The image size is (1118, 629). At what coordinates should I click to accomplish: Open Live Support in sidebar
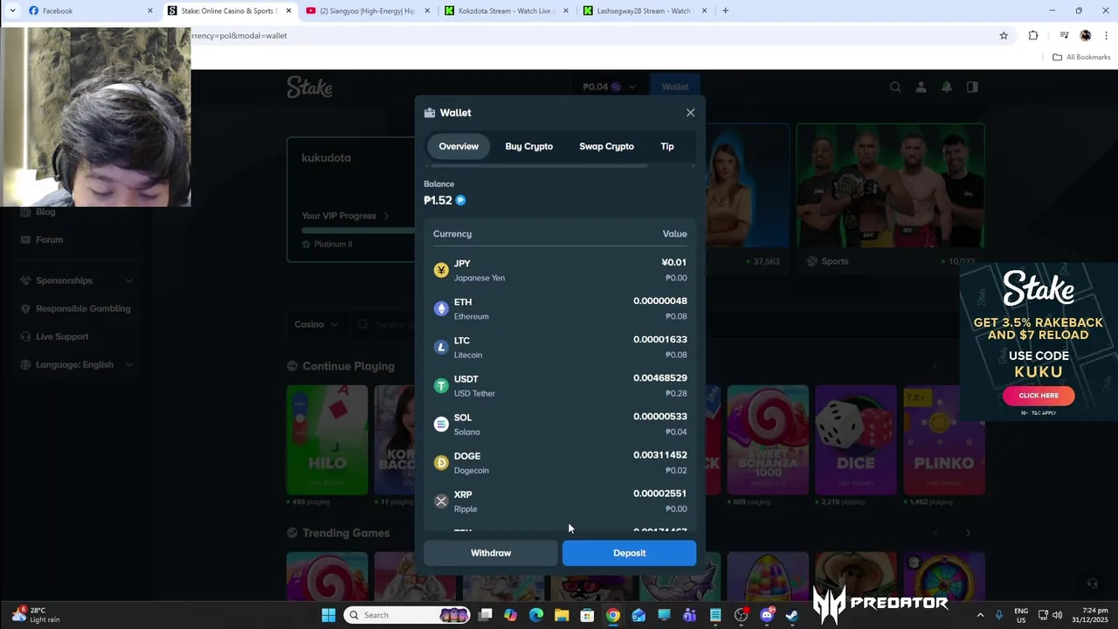tap(62, 336)
